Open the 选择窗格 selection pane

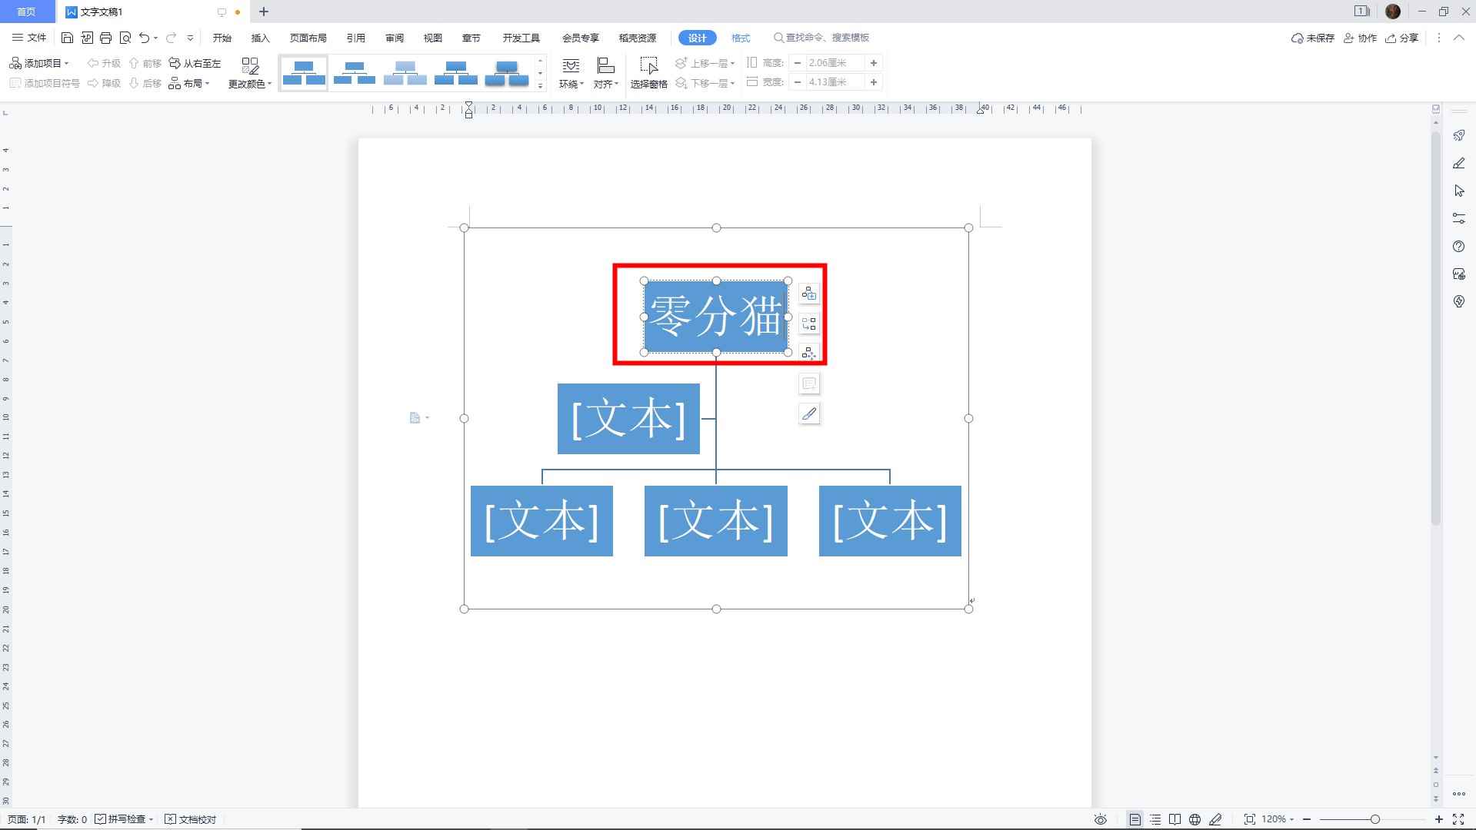[x=649, y=72]
